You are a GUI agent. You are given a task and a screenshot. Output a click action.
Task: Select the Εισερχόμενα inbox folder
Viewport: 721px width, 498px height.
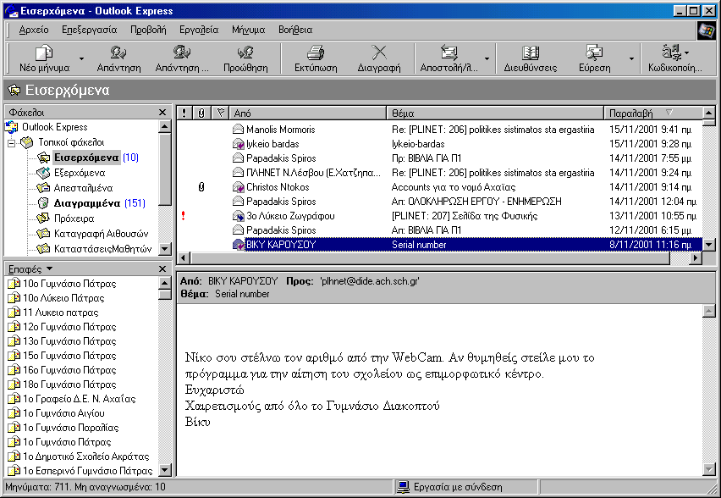coord(88,158)
